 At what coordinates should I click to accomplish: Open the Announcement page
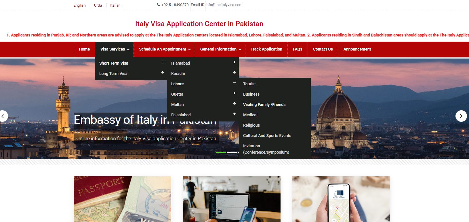click(x=357, y=49)
